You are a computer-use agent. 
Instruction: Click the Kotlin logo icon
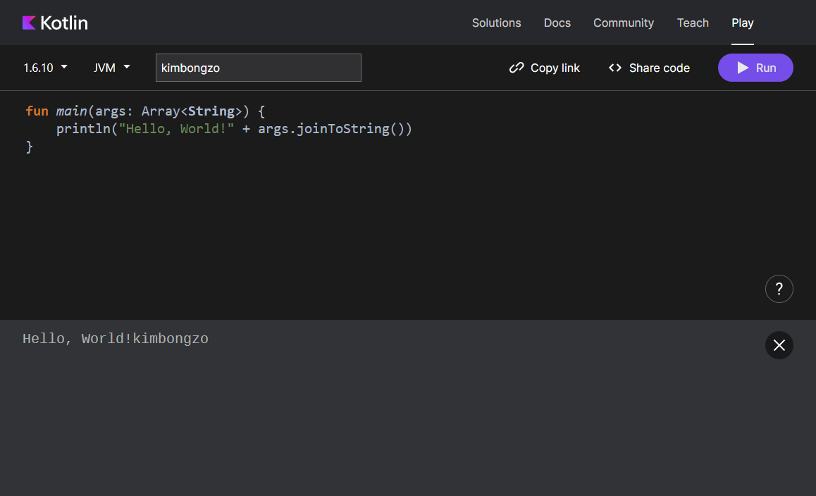pyautogui.click(x=28, y=22)
